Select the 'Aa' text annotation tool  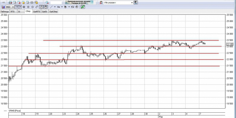58,7
